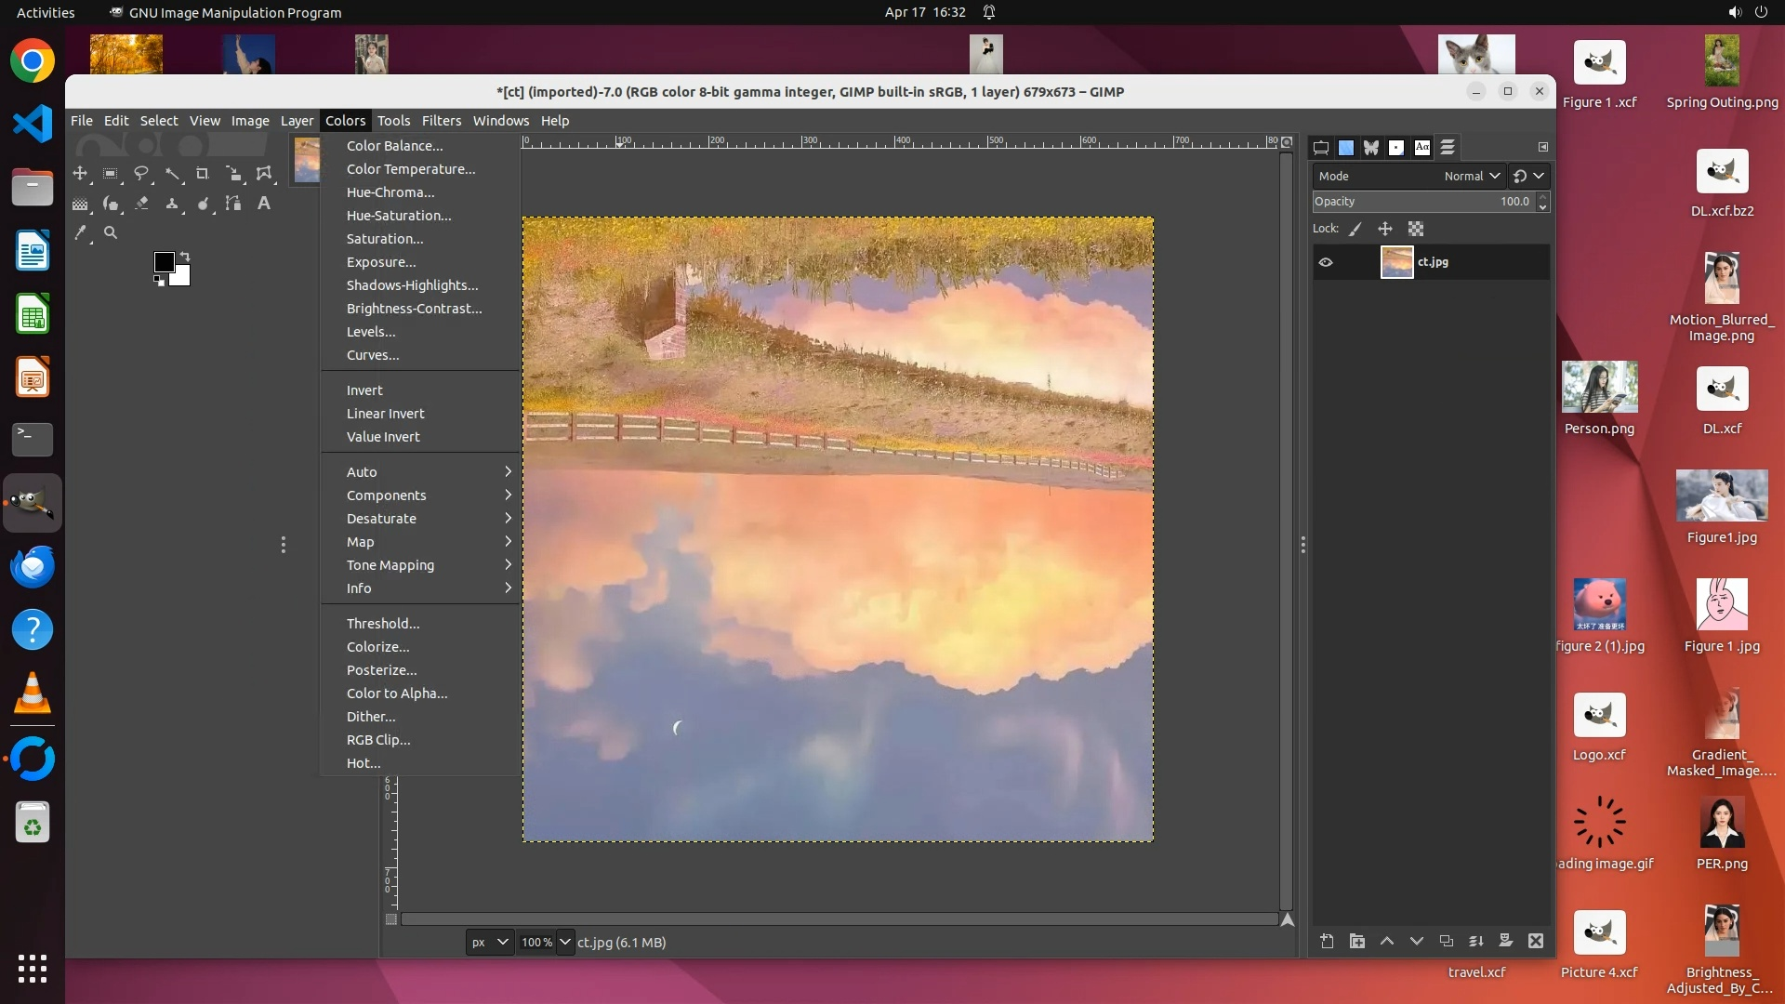Create a new layer group
The height and width of the screenshot is (1004, 1785).
1357,942
